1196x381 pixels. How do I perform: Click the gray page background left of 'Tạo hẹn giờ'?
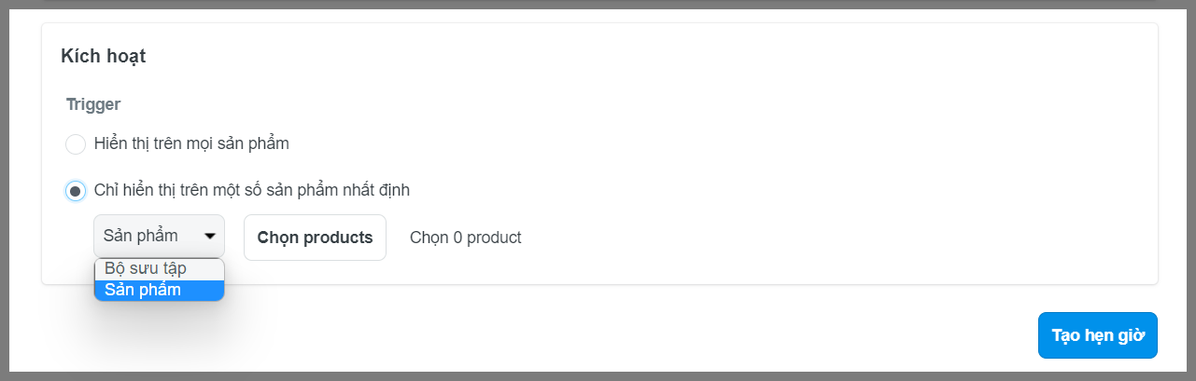click(x=654, y=335)
